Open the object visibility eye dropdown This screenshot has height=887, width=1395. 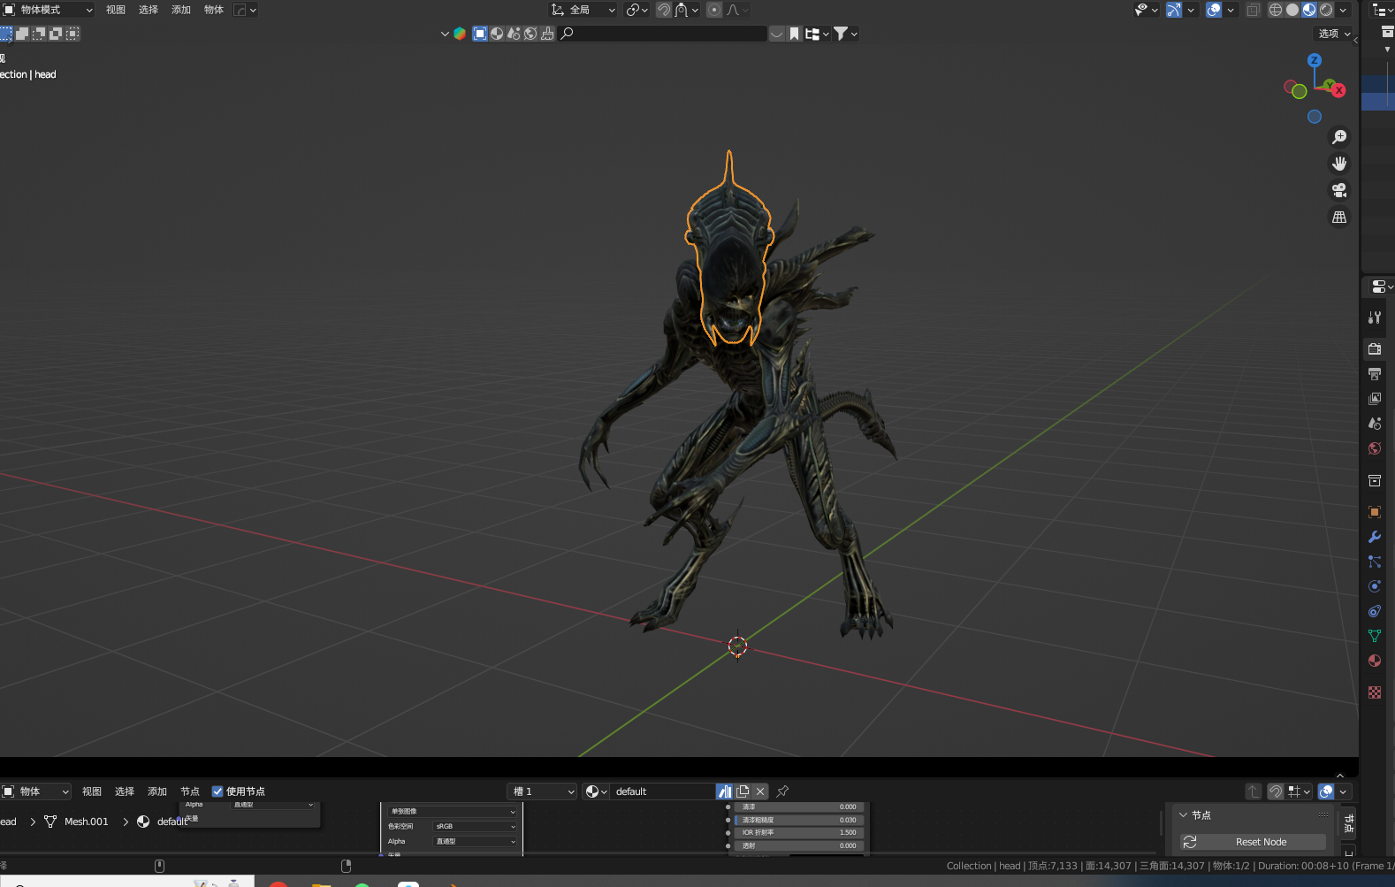coord(1147,10)
